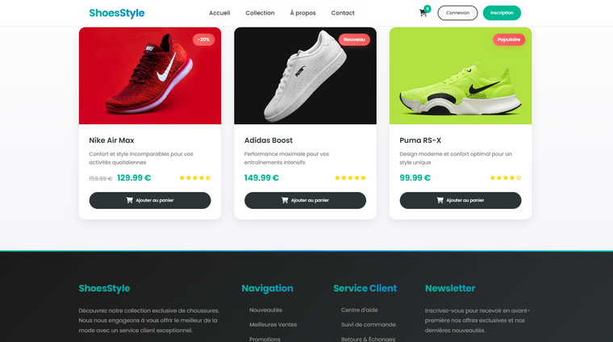Open the Centre d'aide footer link
Image resolution: width=613 pixels, height=342 pixels.
tap(359, 310)
